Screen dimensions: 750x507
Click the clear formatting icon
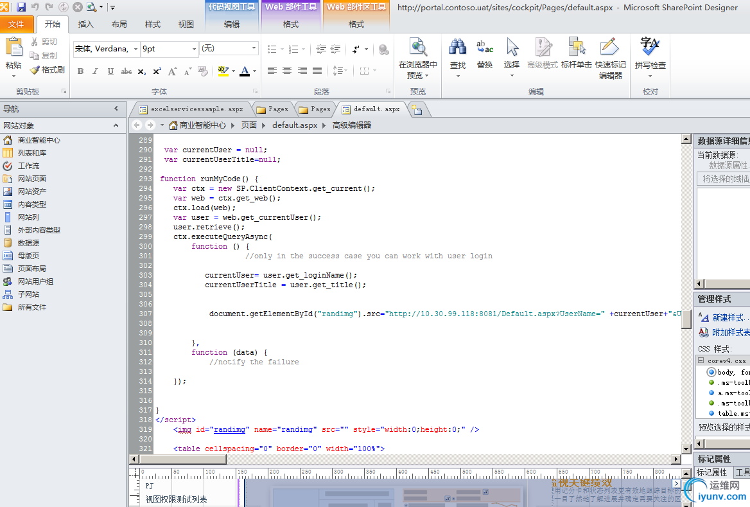click(203, 71)
